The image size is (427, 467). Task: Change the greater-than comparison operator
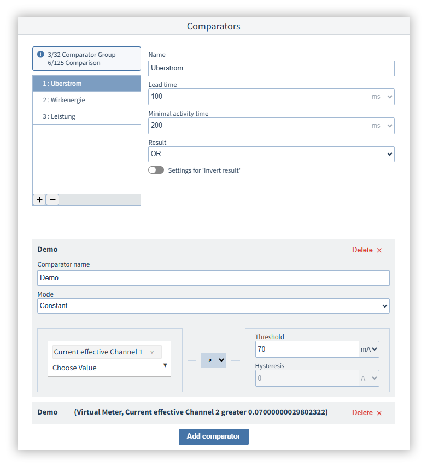pyautogui.click(x=213, y=360)
